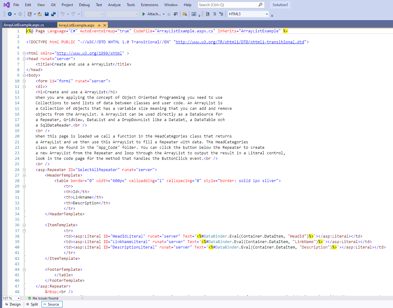
Task: Collapse the ItemTemplate block at line 36
Action: point(24,225)
